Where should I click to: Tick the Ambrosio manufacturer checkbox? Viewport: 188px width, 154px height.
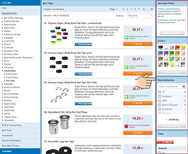(160, 97)
